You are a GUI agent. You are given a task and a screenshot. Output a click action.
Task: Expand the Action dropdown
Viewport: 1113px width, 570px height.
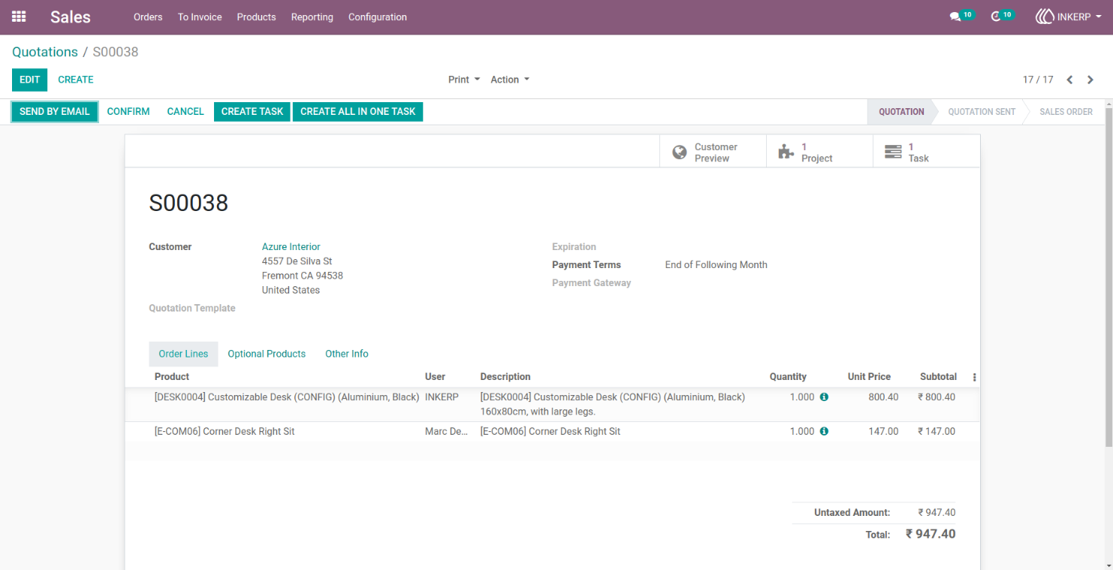(510, 80)
